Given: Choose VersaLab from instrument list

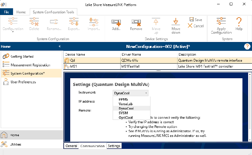Looking at the screenshot, I should (x=131, y=104).
